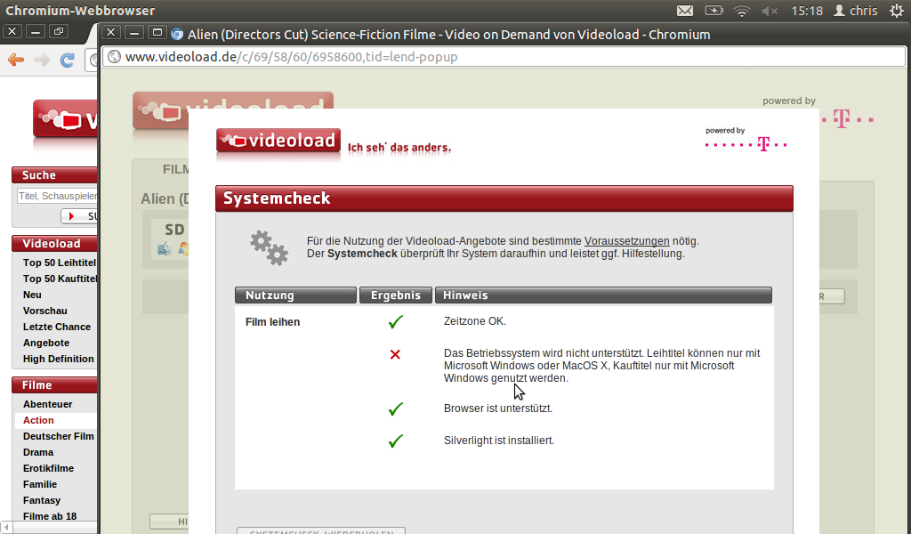
Task: Click the red X for unsupported Betriebssystem
Action: point(395,354)
